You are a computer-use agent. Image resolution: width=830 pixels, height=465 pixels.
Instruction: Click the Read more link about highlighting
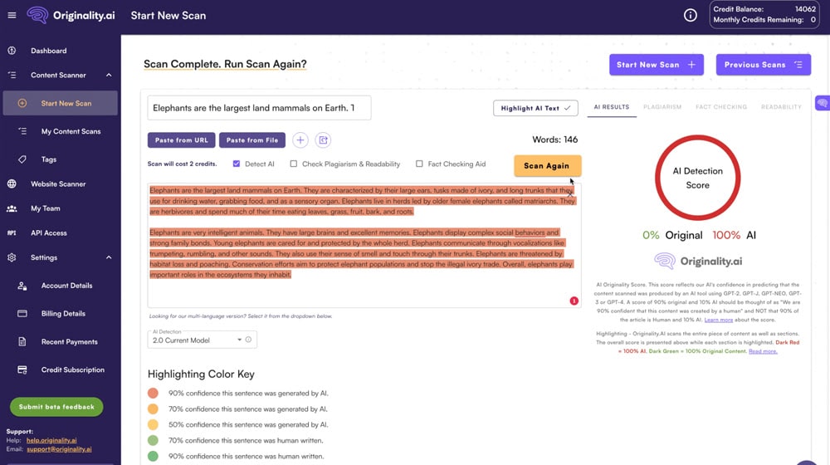click(763, 351)
